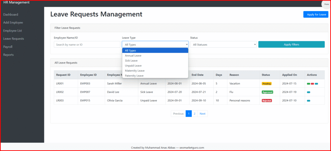The width and height of the screenshot is (331, 151).
Task: Select Unpaid Leave from Leave Type options
Action: [x=133, y=65]
